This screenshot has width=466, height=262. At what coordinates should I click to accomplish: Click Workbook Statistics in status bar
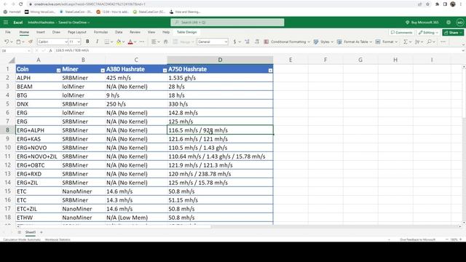(x=58, y=239)
